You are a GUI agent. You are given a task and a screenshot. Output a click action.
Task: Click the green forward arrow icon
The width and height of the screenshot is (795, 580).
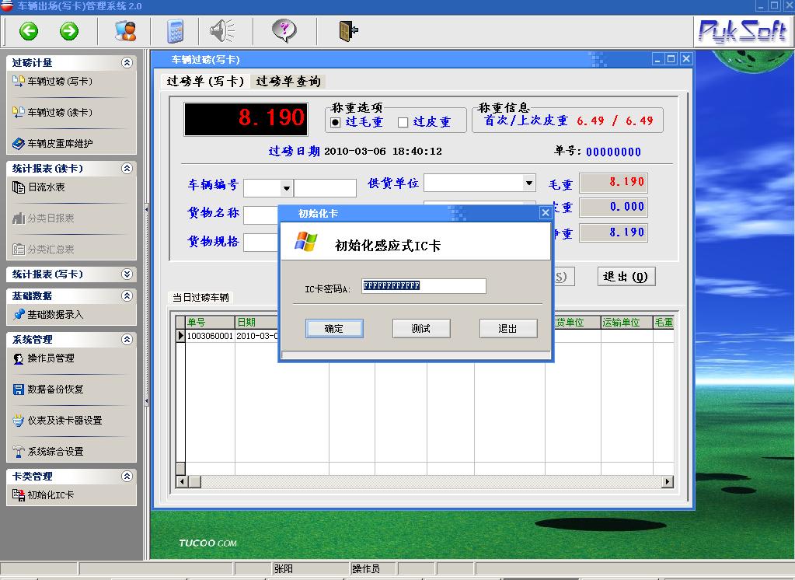[x=69, y=31]
